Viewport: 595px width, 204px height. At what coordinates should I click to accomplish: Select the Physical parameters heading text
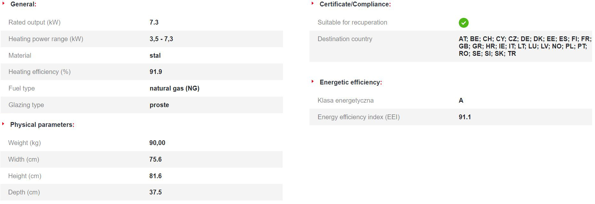pos(42,125)
